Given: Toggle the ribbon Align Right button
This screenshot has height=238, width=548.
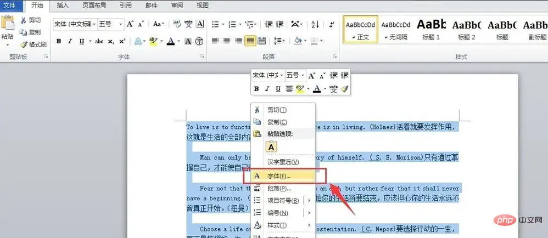Looking at the screenshot, I should click(x=238, y=41).
